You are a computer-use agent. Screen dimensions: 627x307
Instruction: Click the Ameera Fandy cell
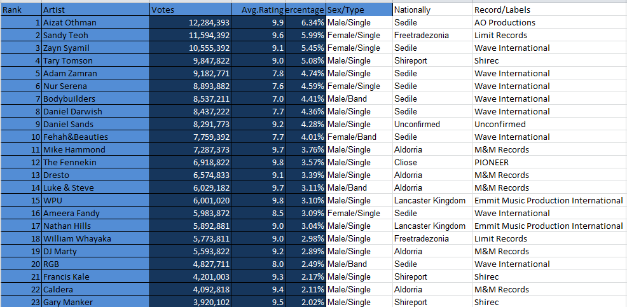(x=96, y=213)
